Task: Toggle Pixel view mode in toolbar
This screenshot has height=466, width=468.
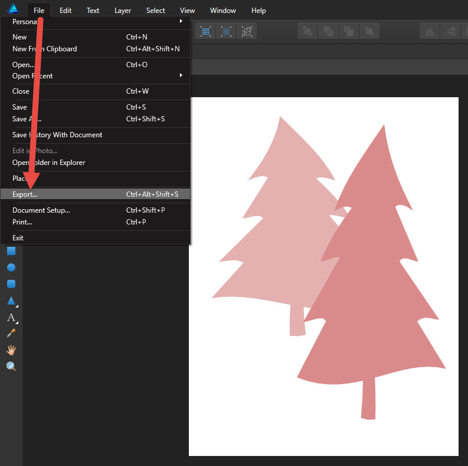Action: pos(206,31)
